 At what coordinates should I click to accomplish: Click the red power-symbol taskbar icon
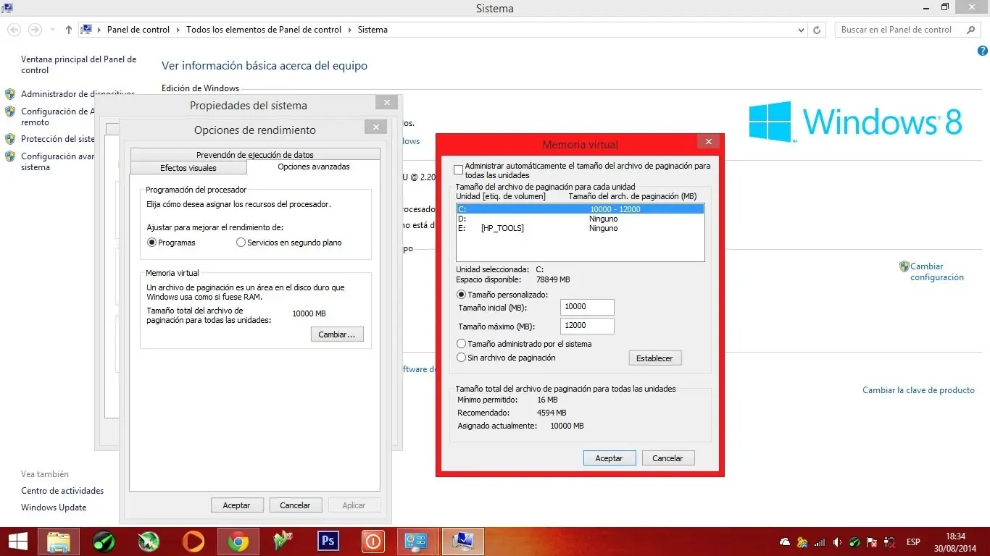373,542
